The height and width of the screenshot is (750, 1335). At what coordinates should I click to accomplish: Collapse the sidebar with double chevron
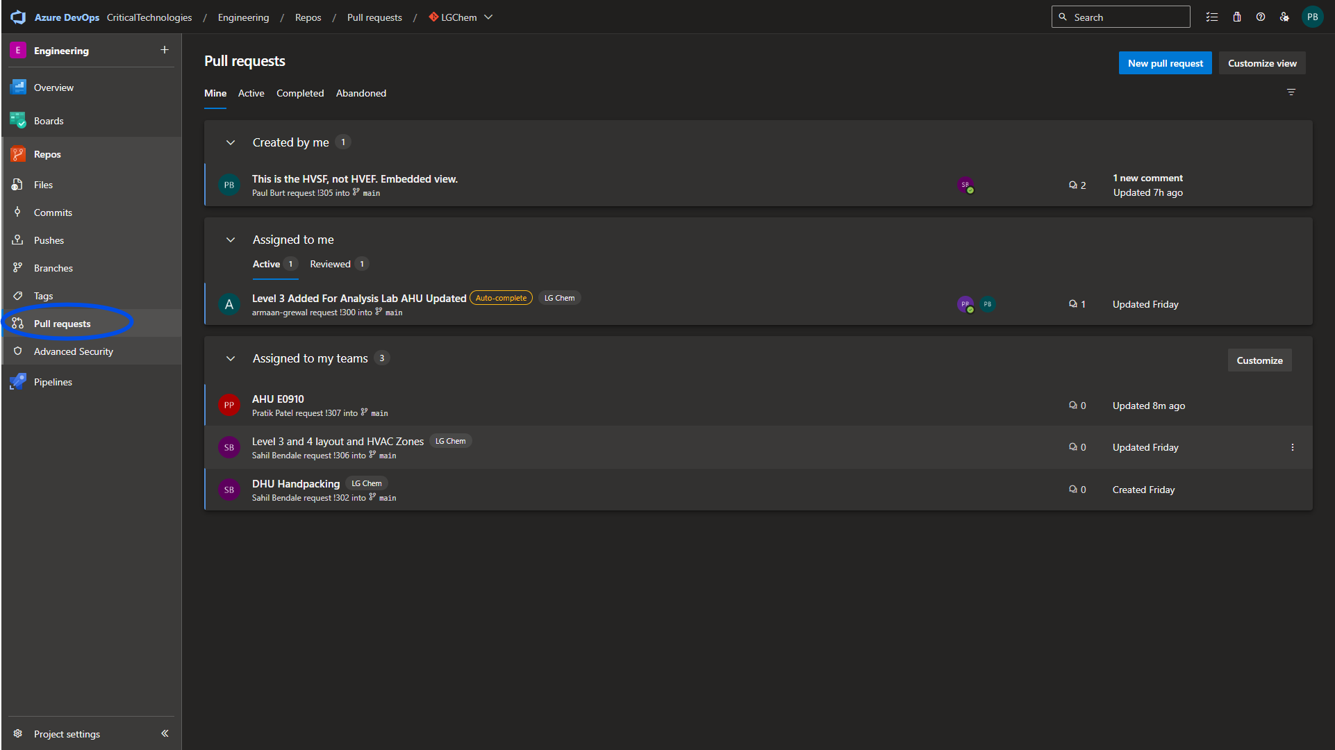(165, 733)
